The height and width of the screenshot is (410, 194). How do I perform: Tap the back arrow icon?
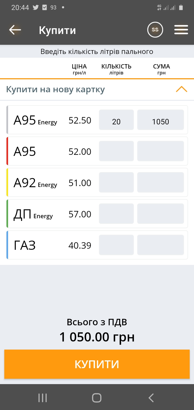pyautogui.click(x=15, y=30)
